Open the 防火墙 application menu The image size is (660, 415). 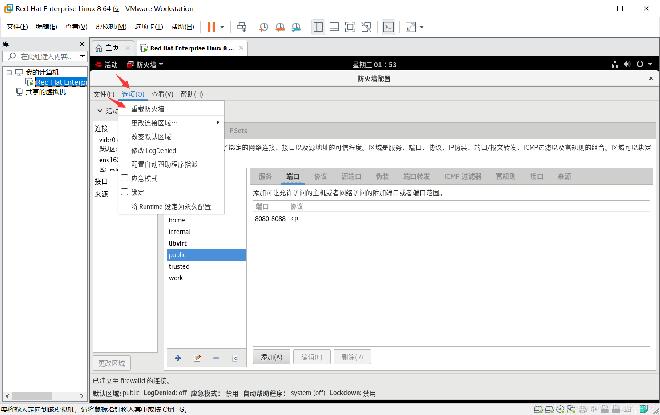[x=145, y=64]
